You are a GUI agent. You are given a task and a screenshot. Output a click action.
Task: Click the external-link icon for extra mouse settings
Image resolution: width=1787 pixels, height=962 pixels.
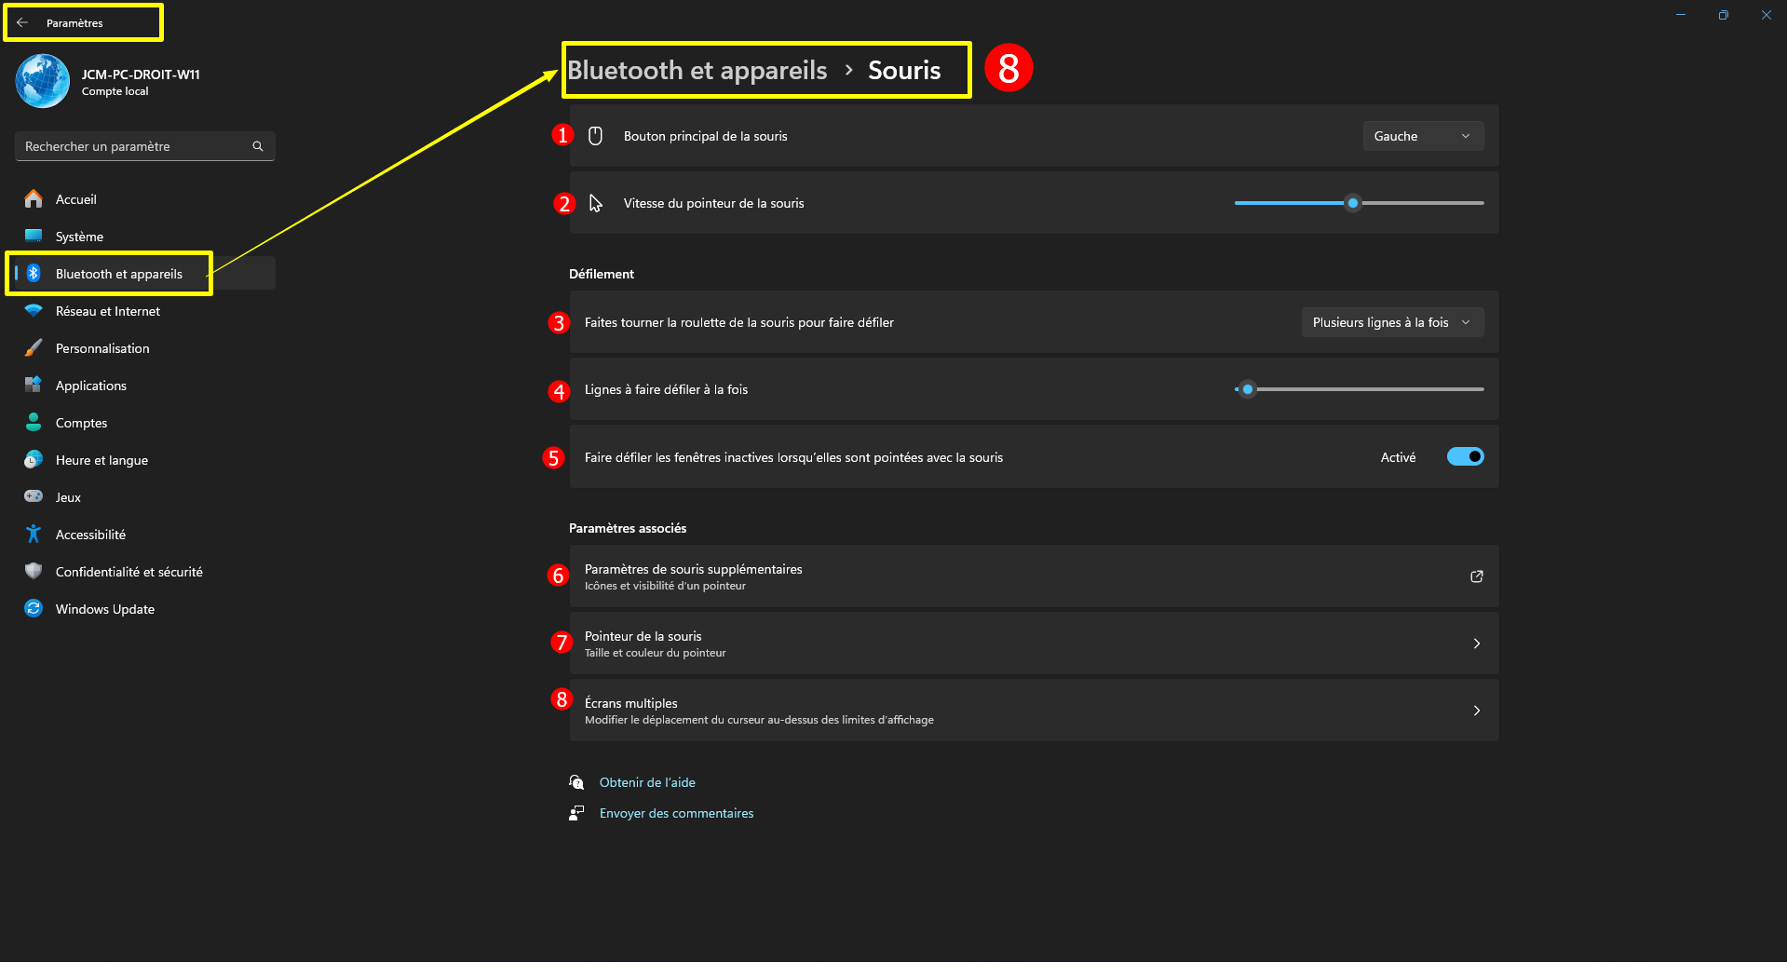[1476, 576]
